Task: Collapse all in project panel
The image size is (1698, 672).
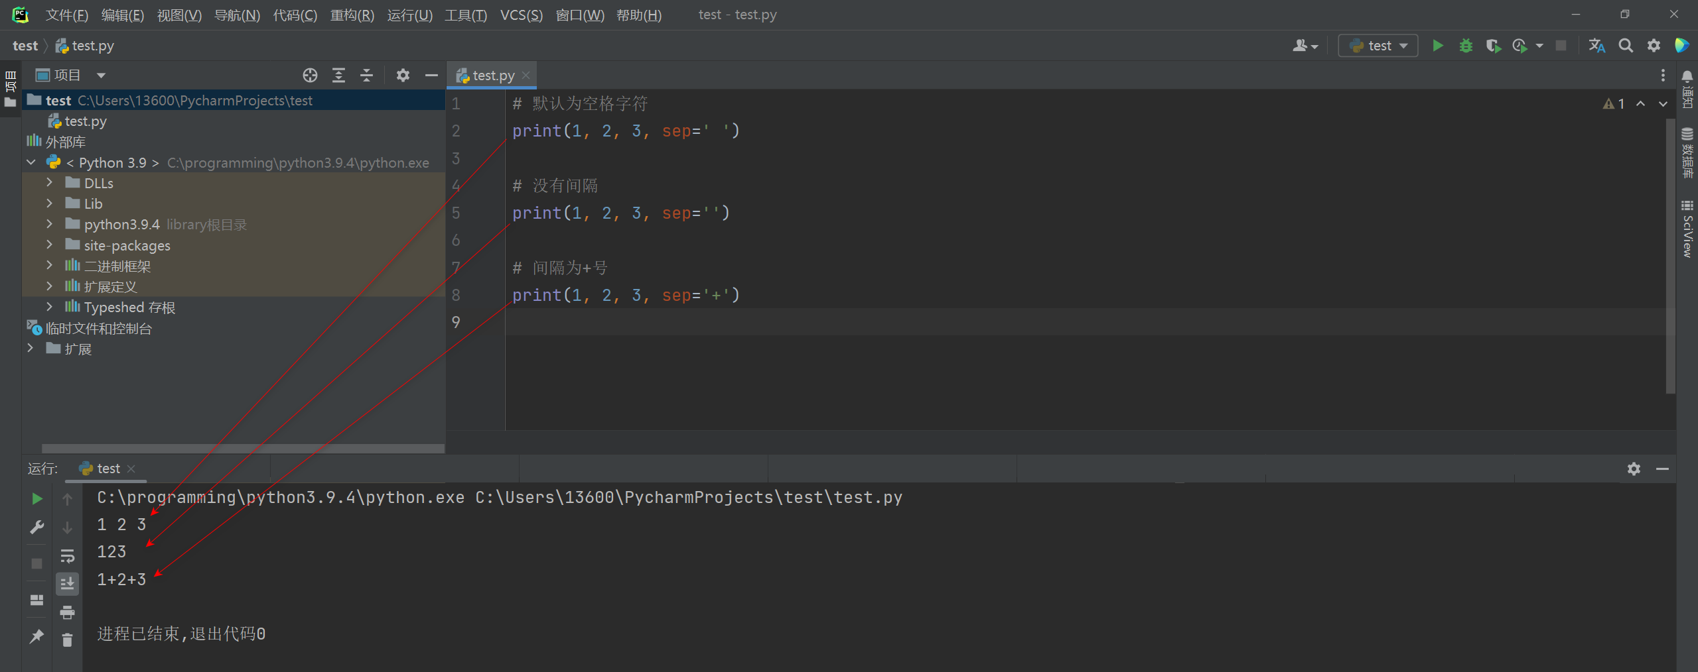Action: (366, 76)
